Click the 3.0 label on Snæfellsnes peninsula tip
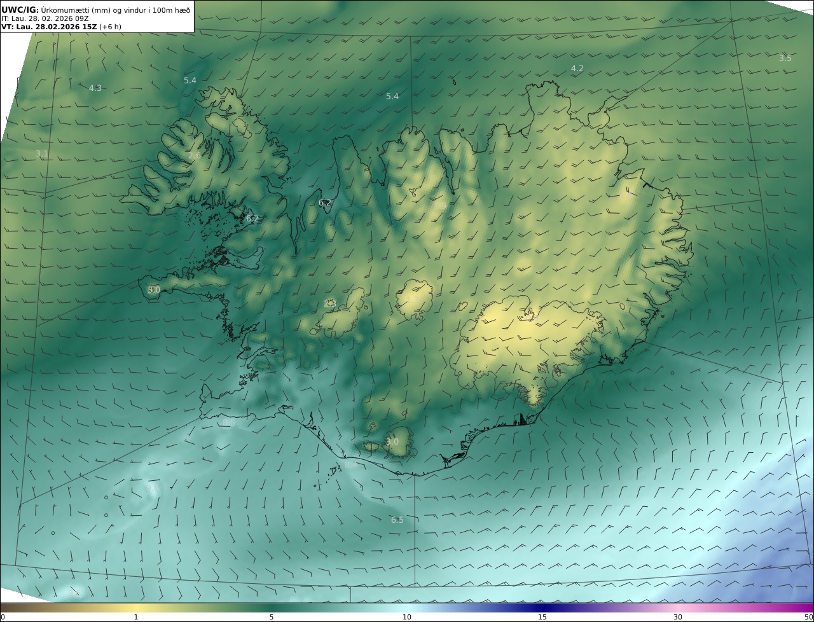Viewport: 814px width, 622px height. click(154, 290)
